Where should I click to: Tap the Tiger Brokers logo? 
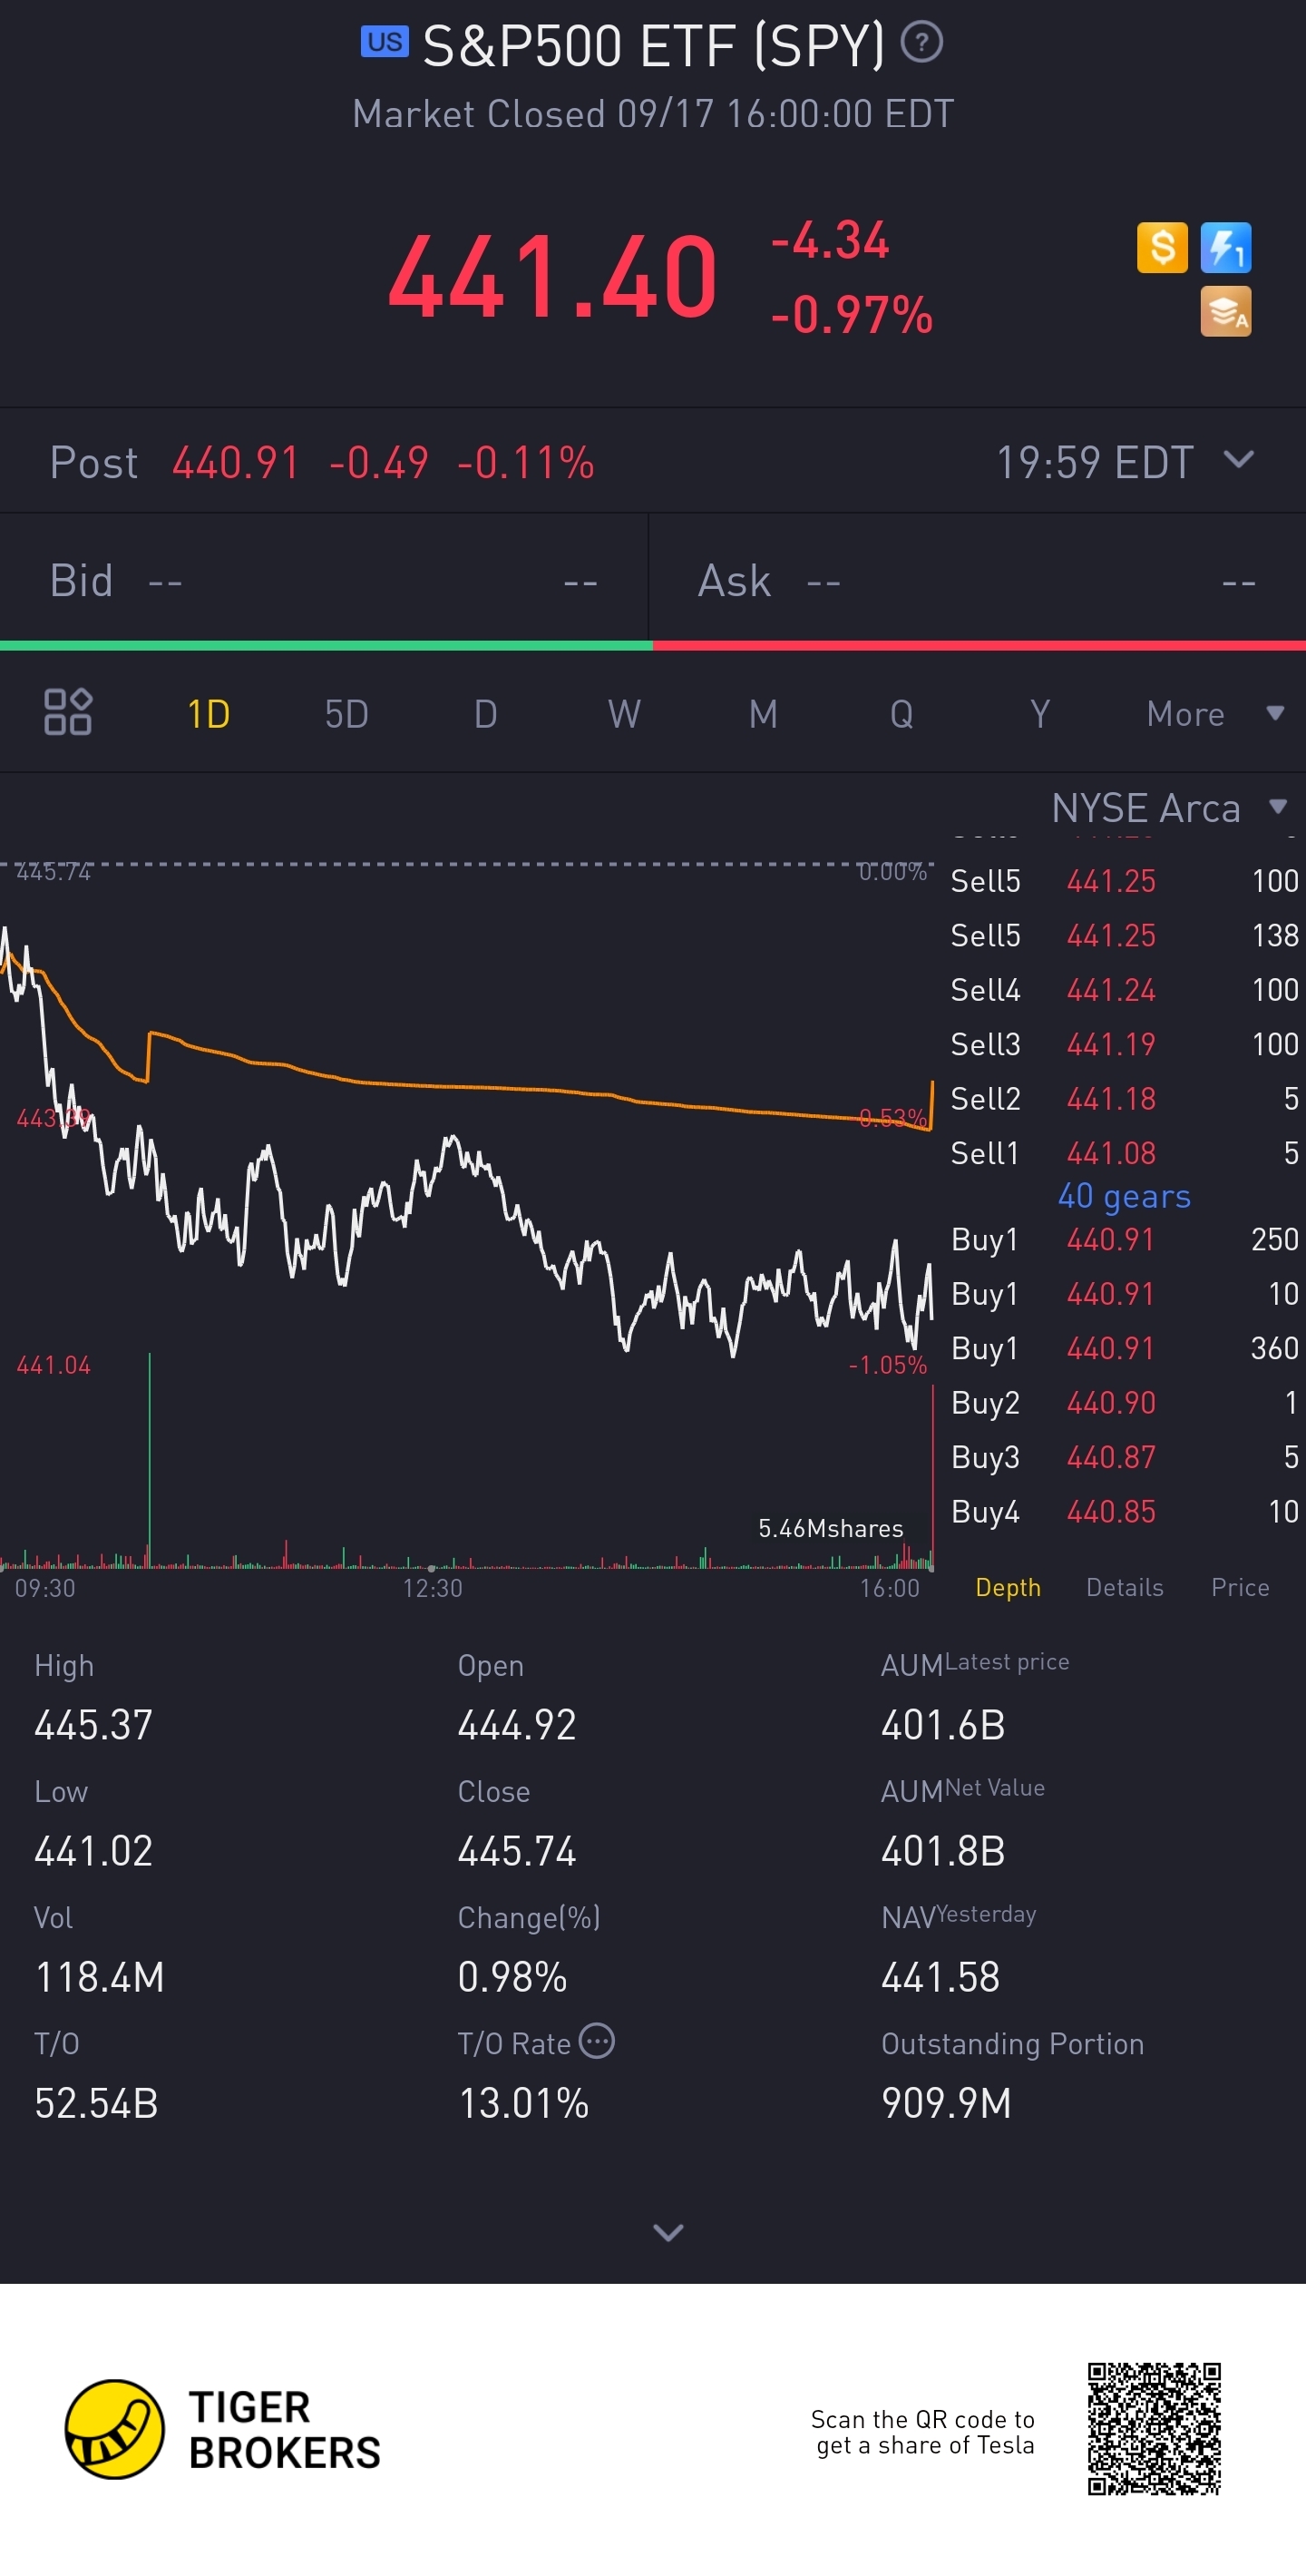pos(223,2429)
